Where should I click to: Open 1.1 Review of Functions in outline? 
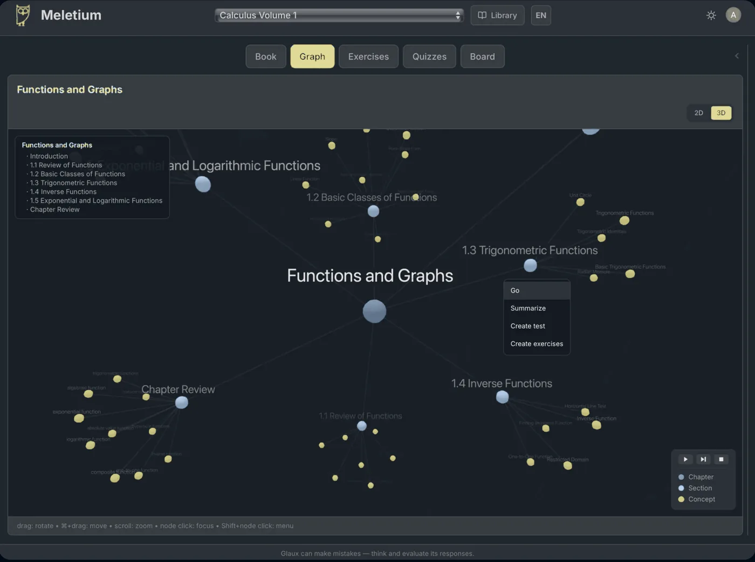point(66,165)
